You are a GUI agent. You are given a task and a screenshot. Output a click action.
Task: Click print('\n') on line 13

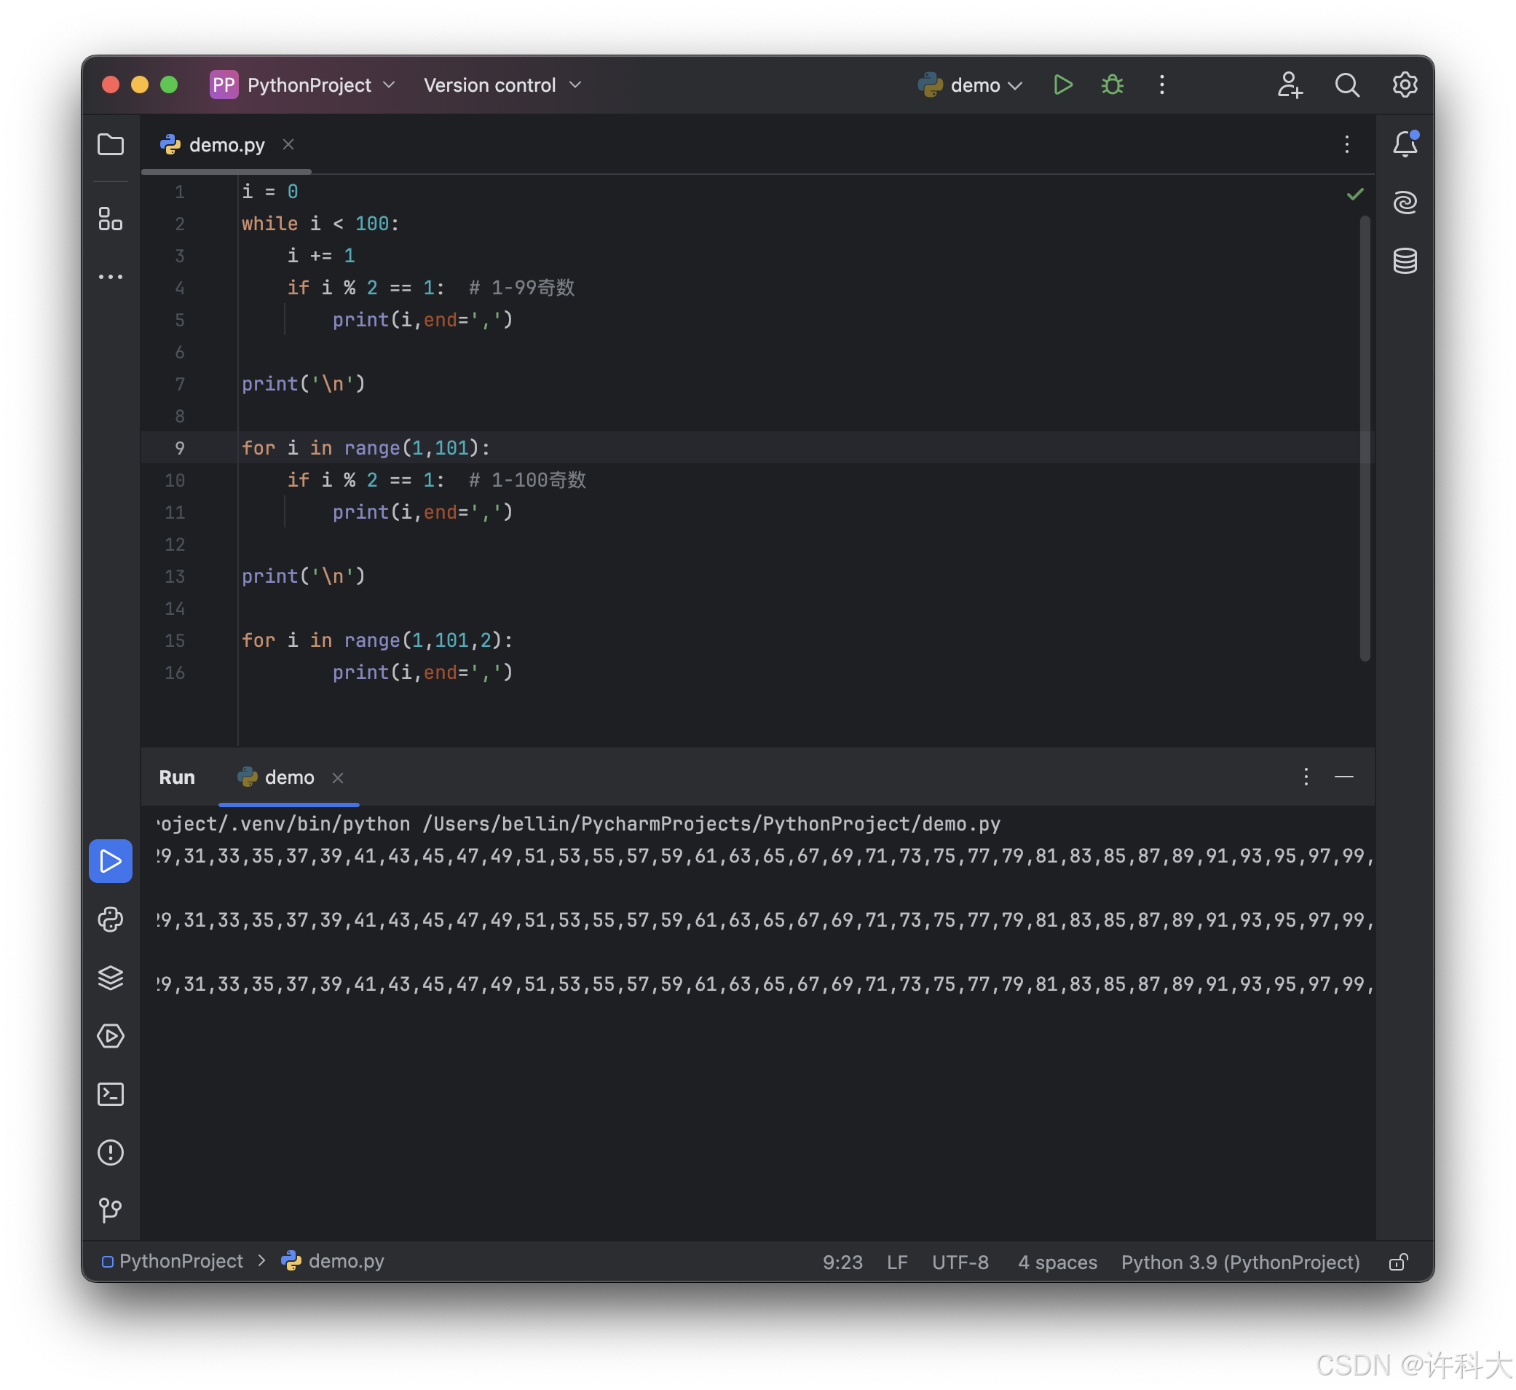pyautogui.click(x=303, y=576)
